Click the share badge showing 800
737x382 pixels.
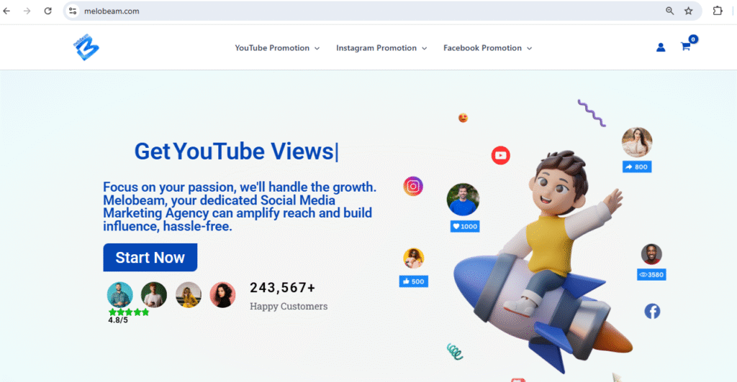click(x=637, y=167)
